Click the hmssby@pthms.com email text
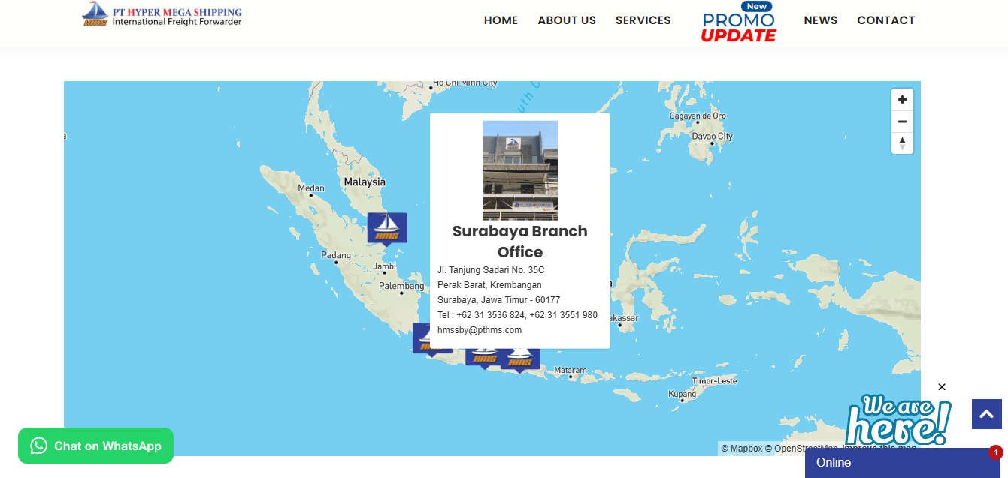Image resolution: width=1008 pixels, height=478 pixels. pos(480,330)
